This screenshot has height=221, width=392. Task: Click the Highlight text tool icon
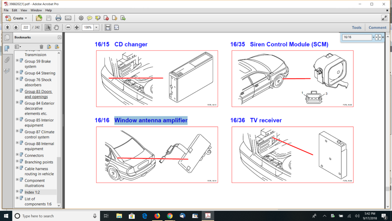98,18
